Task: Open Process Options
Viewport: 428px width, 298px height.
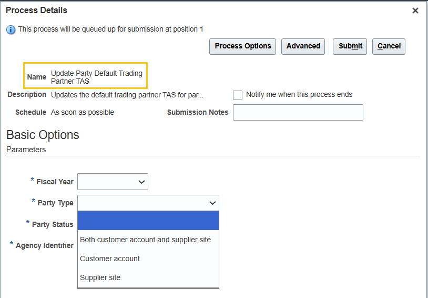Action: coord(243,46)
